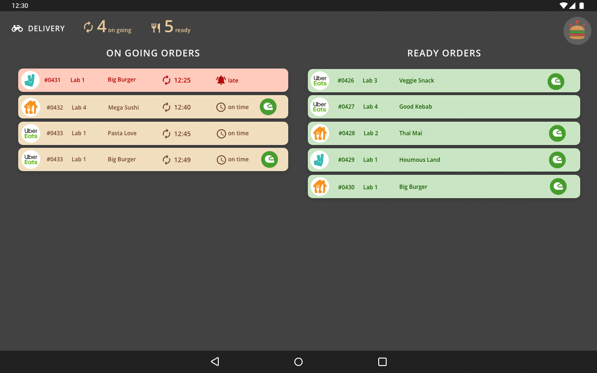Click the Uber Eats logo on order #0426

[x=320, y=81]
